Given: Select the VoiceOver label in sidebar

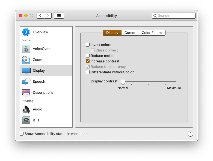Looking at the screenshot, I should pos(41,49).
